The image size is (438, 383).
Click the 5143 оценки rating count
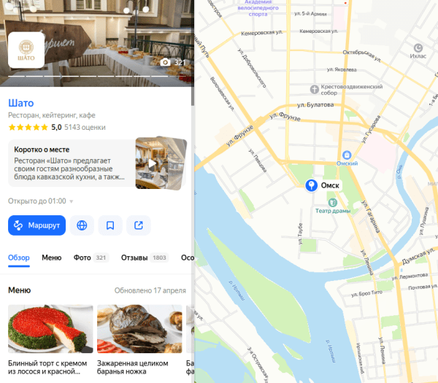point(85,127)
